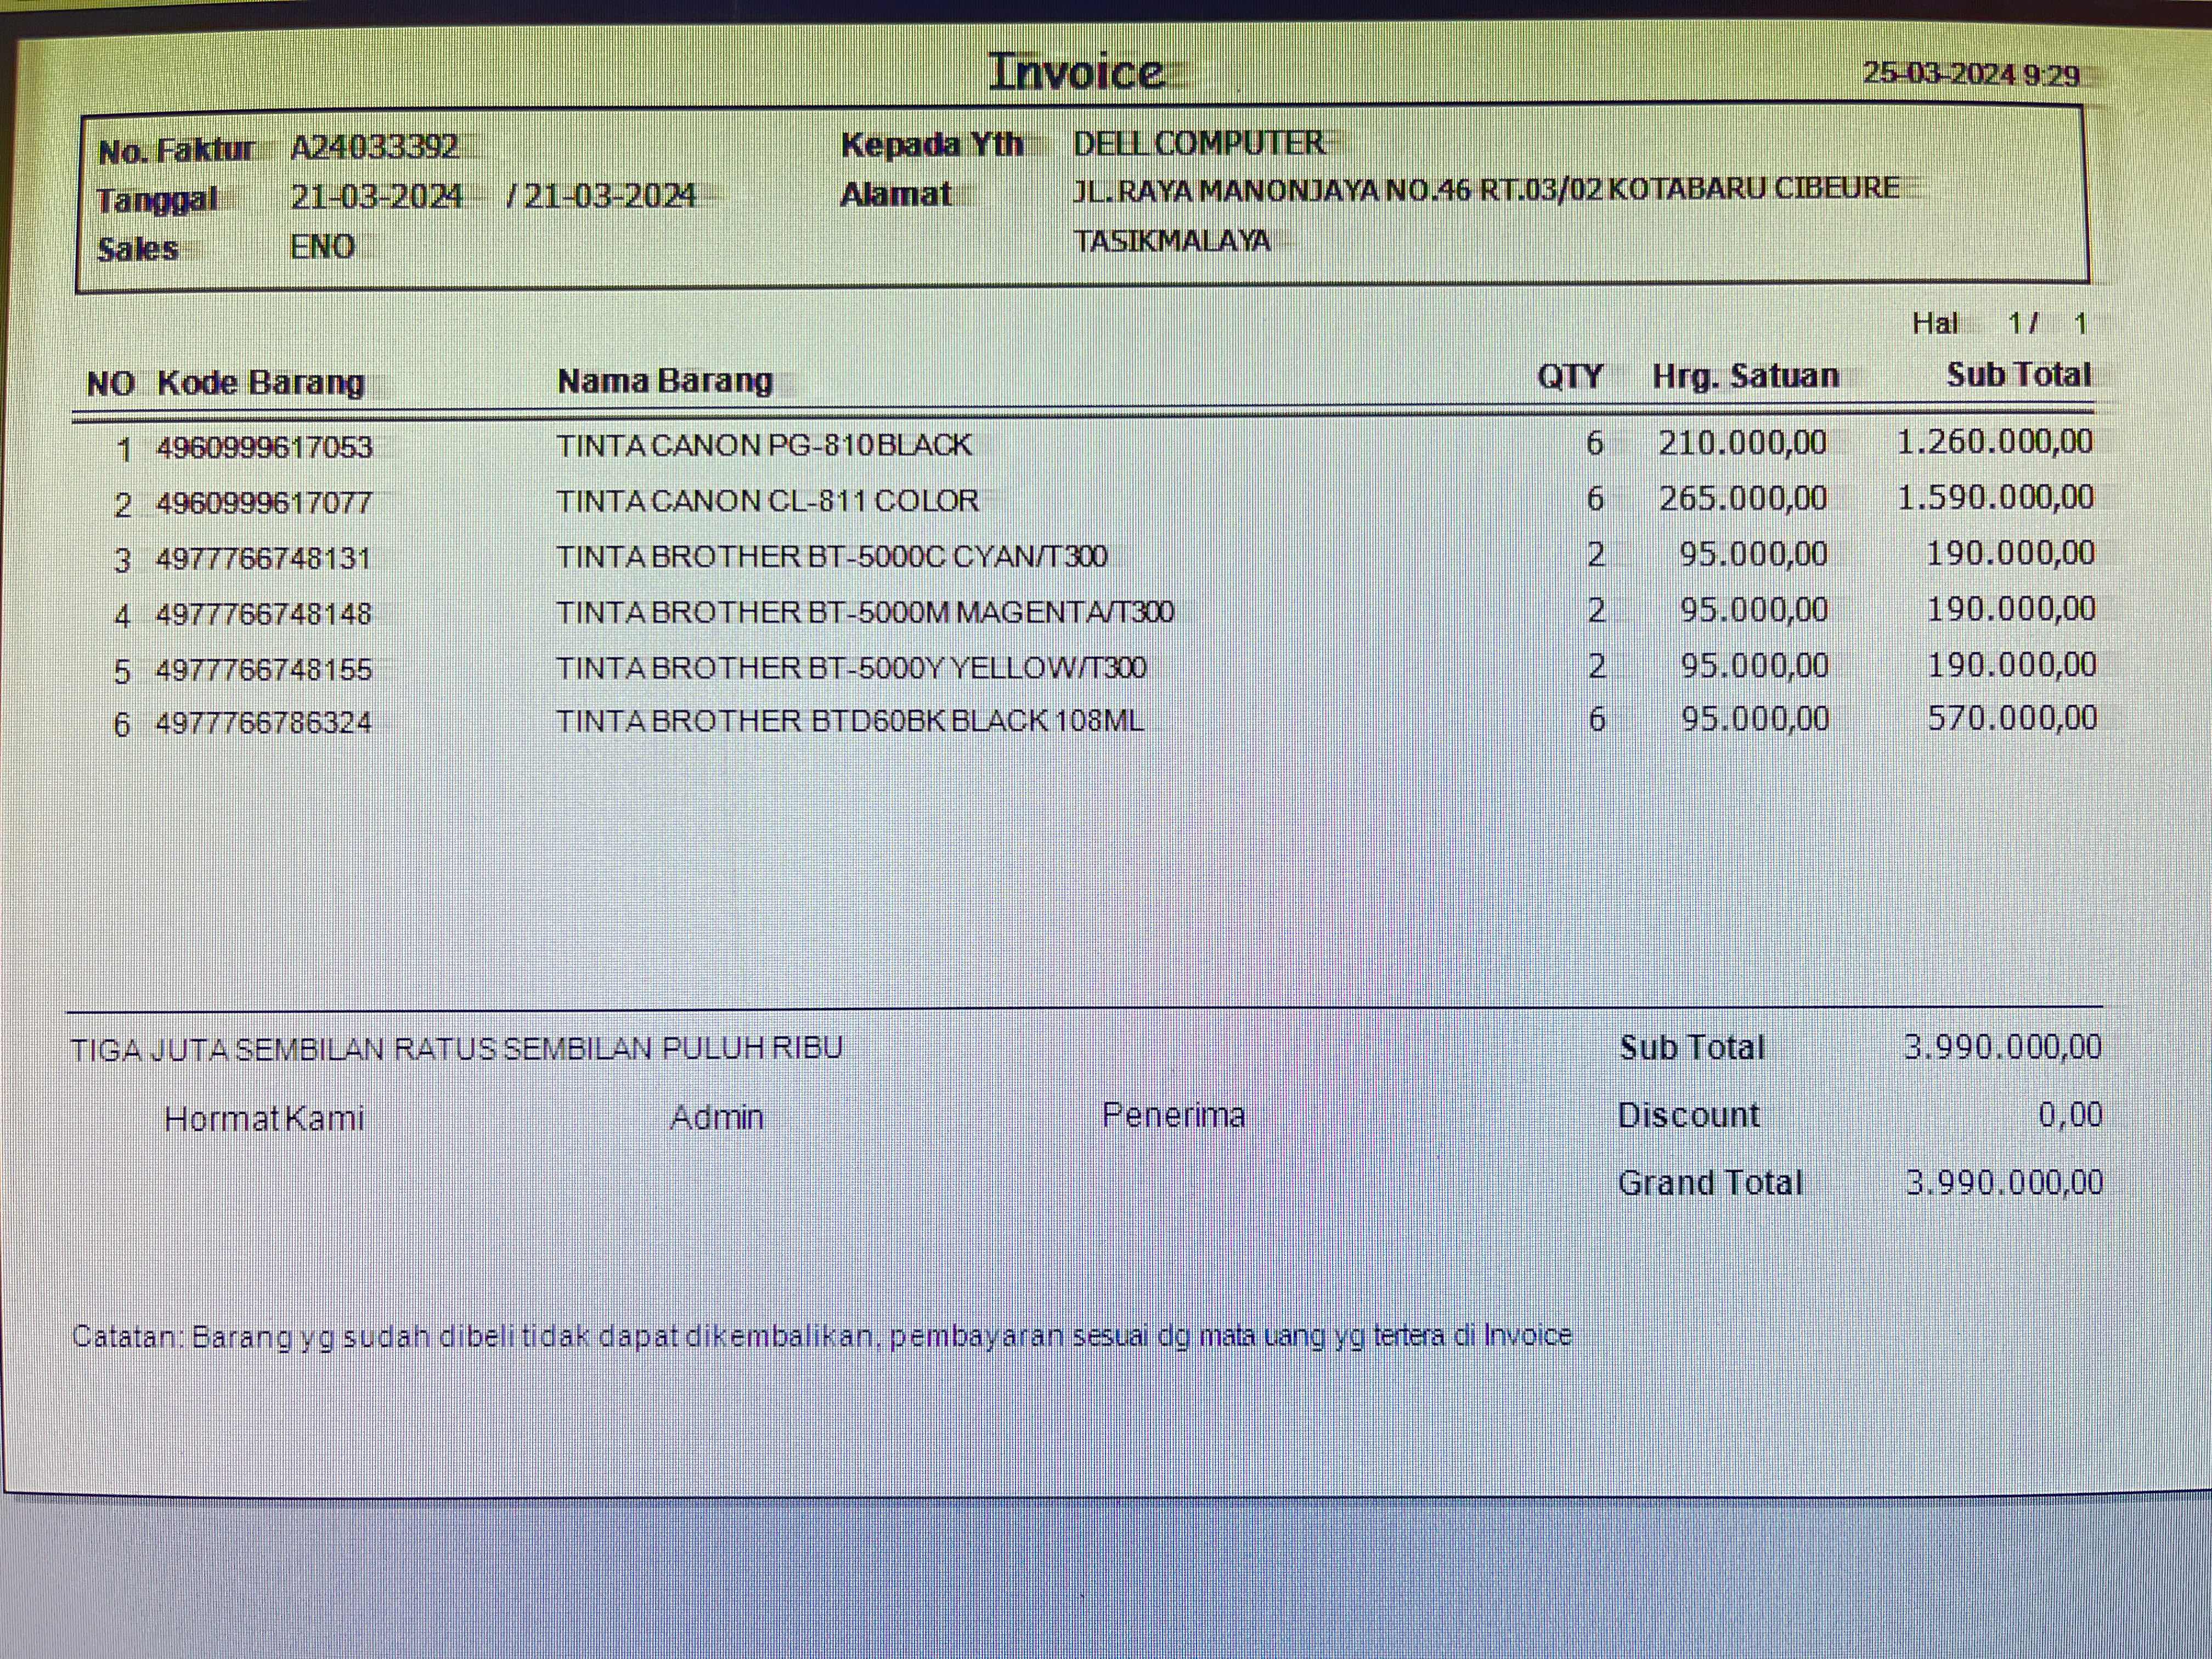2212x1659 pixels.
Task: Click the DELL COMPUTER recipient name
Action: (x=1198, y=143)
